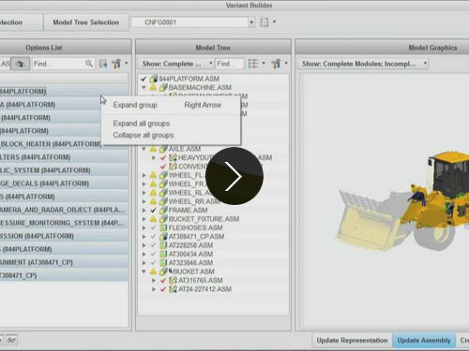
Task: Toggle the checkmark beside AT300434.ASM
Action: [x=153, y=254]
